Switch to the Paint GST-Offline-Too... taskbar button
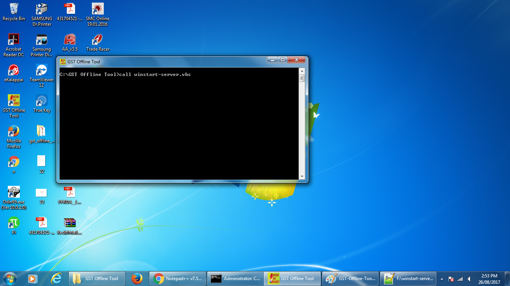The height and width of the screenshot is (286, 510). coord(350,278)
